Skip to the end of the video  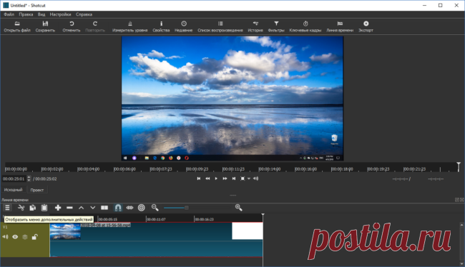point(234,178)
